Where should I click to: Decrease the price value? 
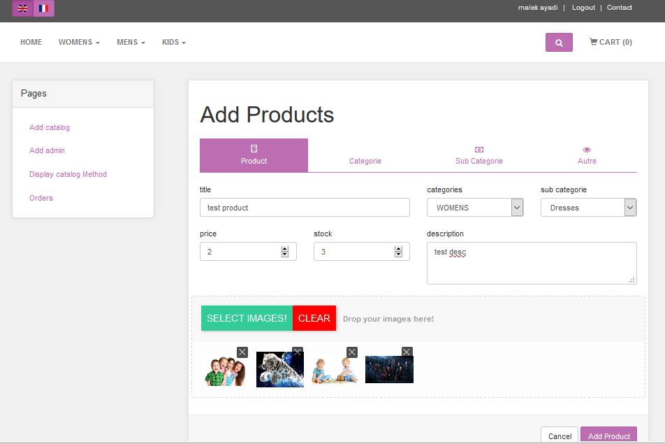[x=285, y=255]
